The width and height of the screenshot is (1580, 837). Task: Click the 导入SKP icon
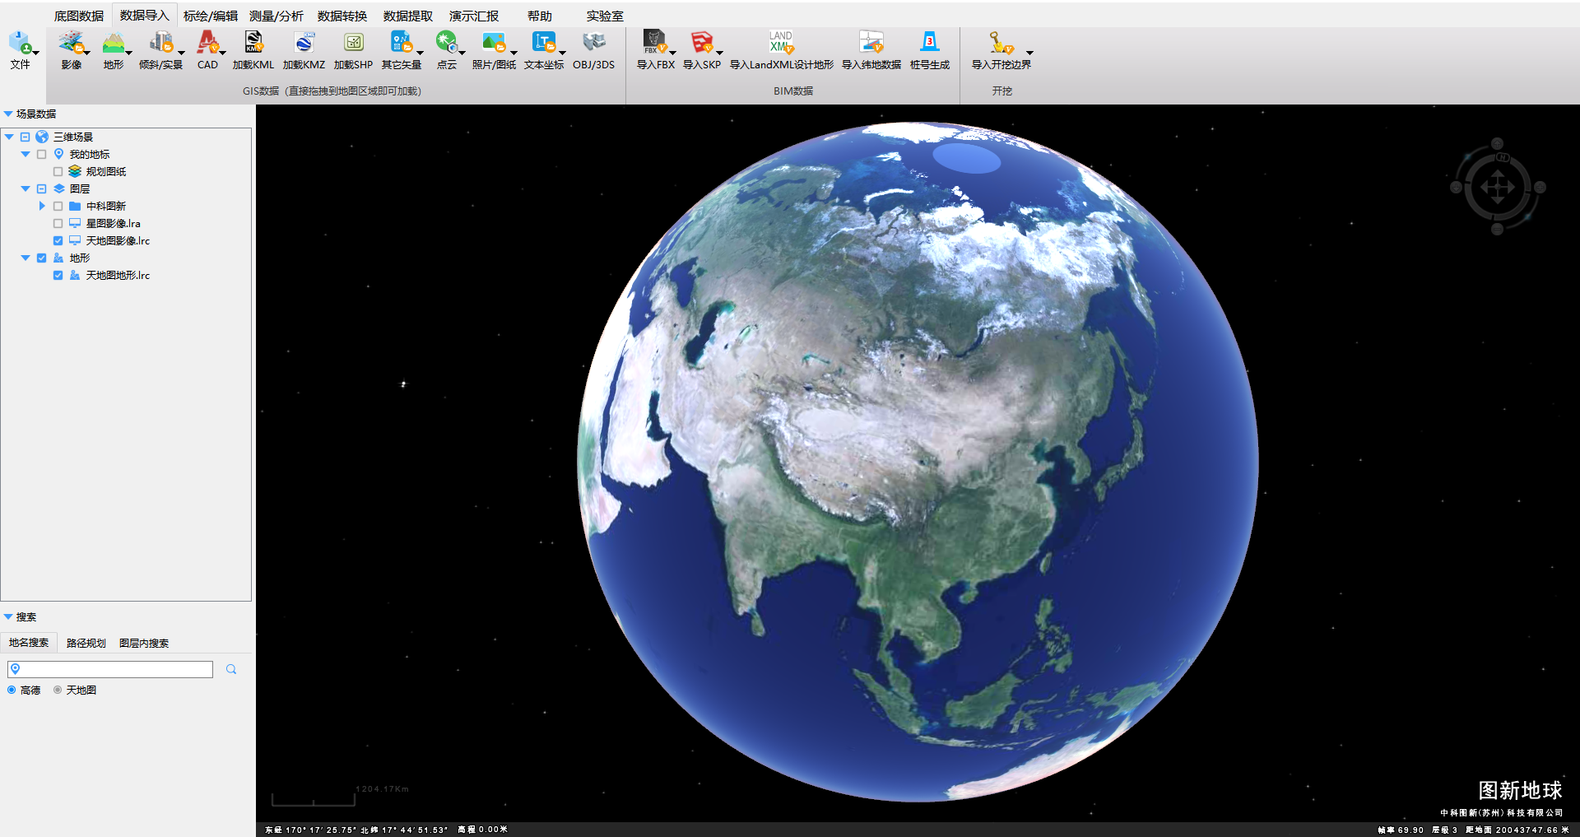click(x=702, y=42)
